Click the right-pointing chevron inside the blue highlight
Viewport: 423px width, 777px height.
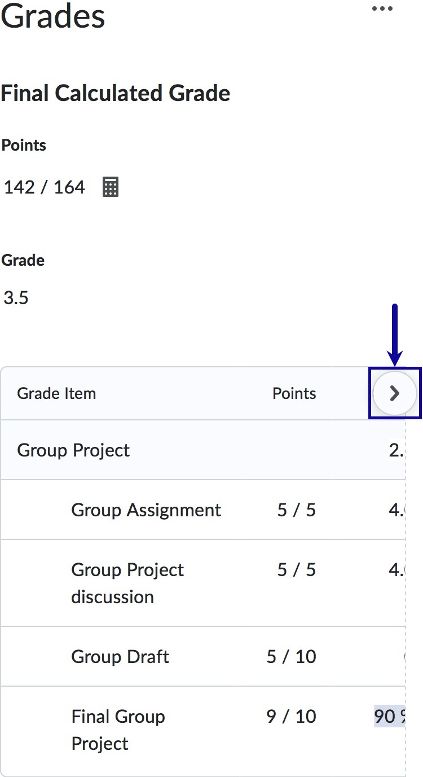(394, 393)
